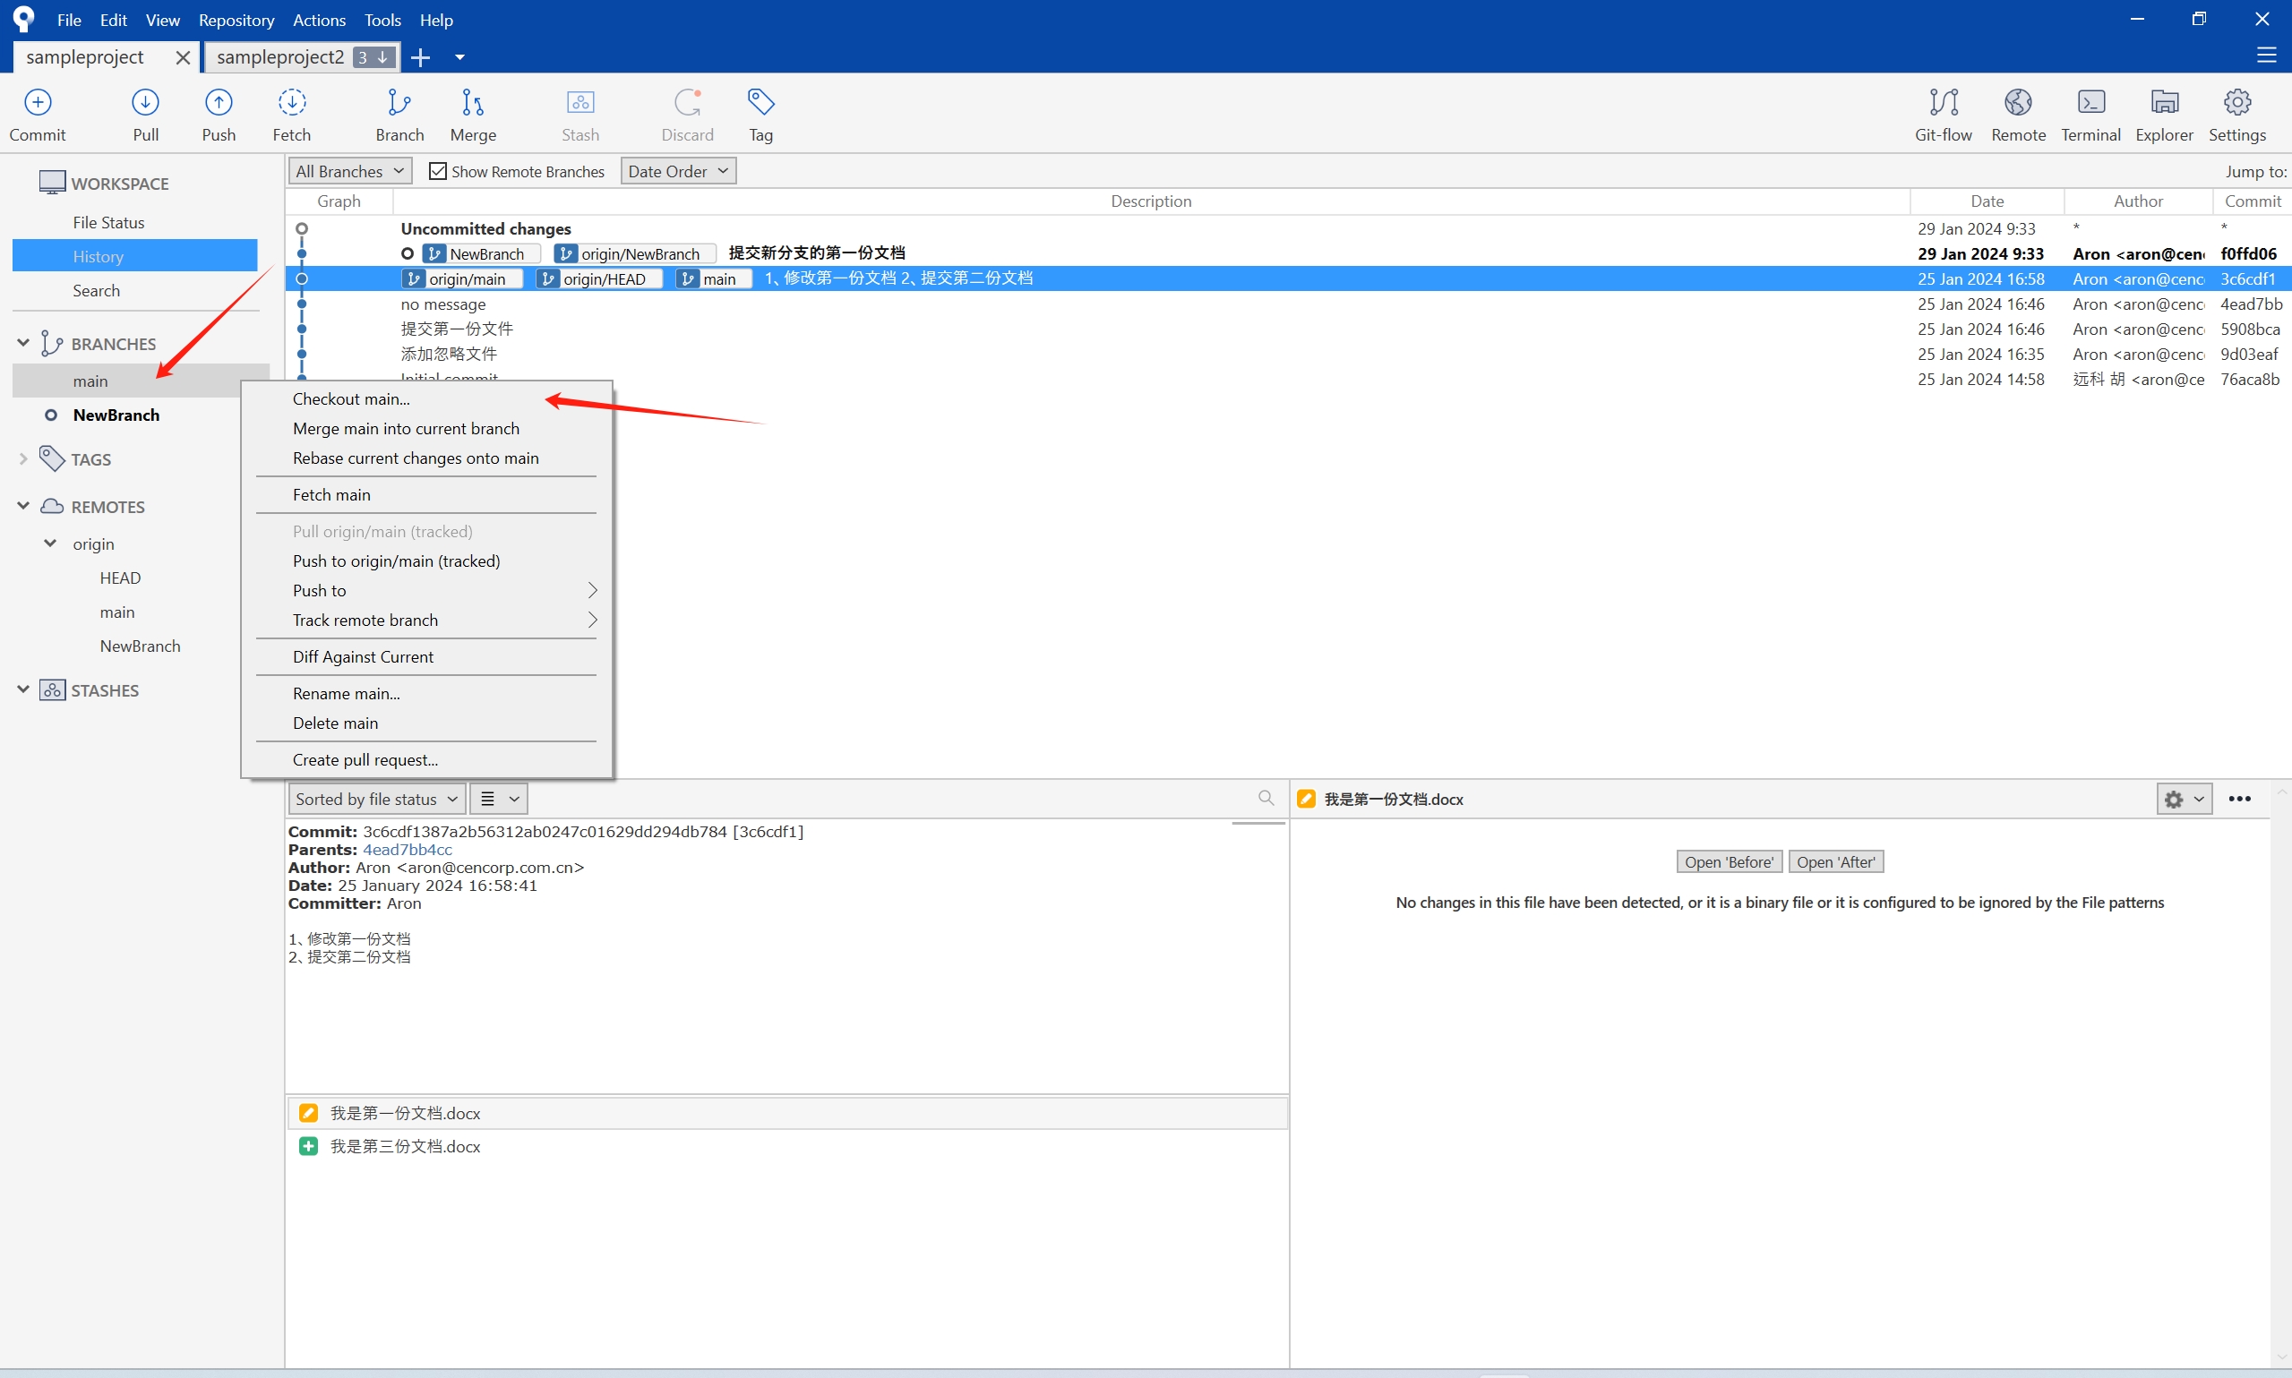Click parent commit link 4ead7bb4cc
Screen dimensions: 2292x1378
point(407,850)
